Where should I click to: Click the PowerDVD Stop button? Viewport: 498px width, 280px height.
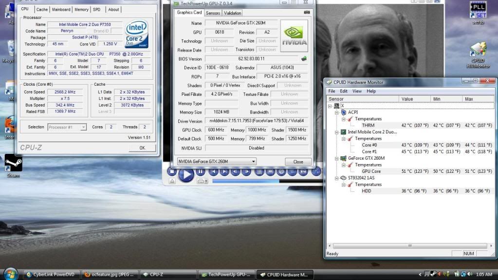click(172, 171)
